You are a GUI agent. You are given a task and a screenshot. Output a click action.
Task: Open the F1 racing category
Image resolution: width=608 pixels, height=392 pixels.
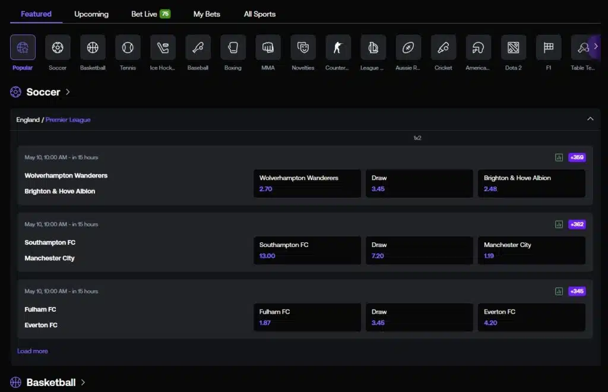click(548, 48)
